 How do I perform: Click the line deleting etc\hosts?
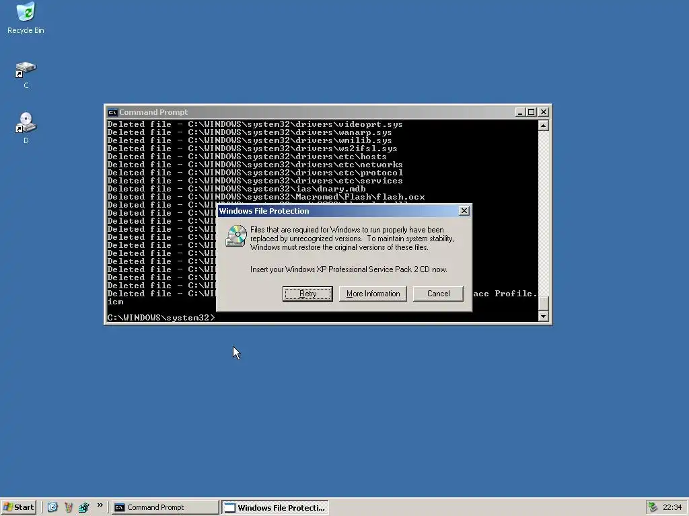click(x=247, y=157)
